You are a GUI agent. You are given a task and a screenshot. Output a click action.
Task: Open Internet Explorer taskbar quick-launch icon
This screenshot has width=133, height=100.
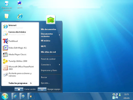pyautogui.click(x=15, y=96)
